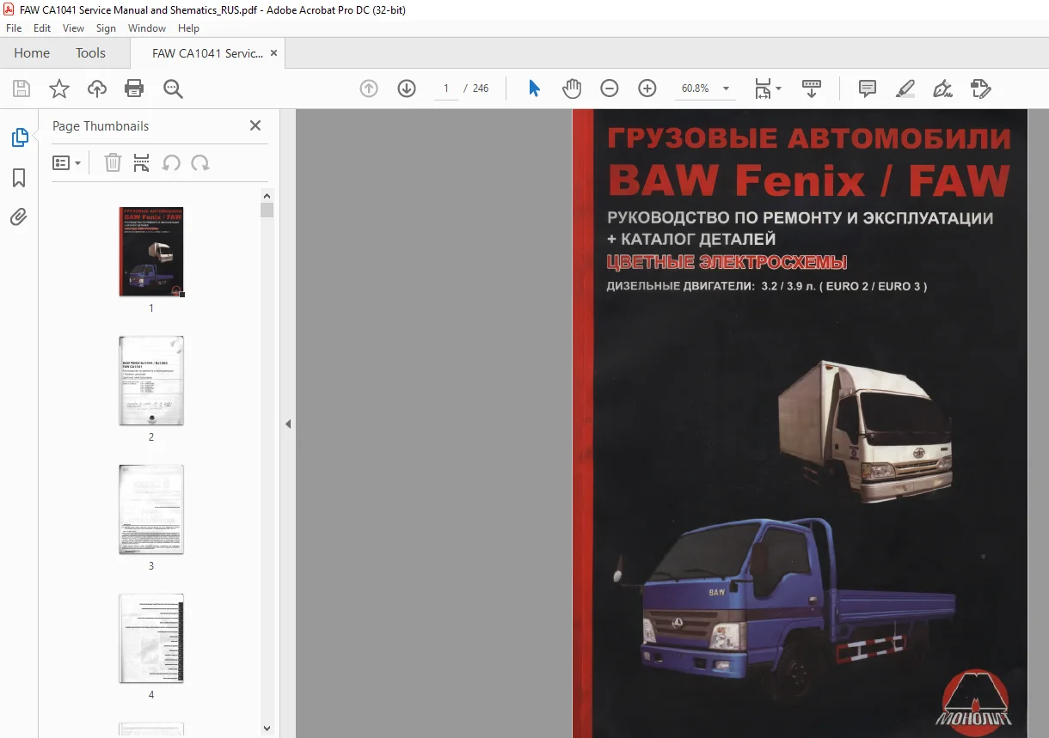
Task: Open the Bookmarks sidebar panel
Action: [19, 178]
